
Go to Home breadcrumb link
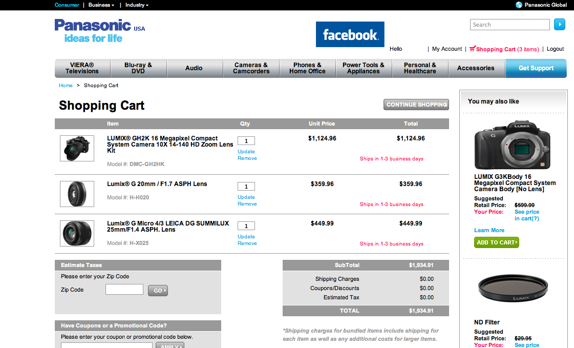[x=66, y=86]
